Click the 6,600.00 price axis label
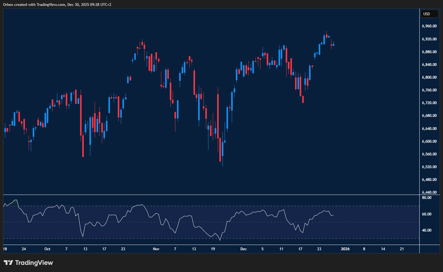 coord(429,141)
